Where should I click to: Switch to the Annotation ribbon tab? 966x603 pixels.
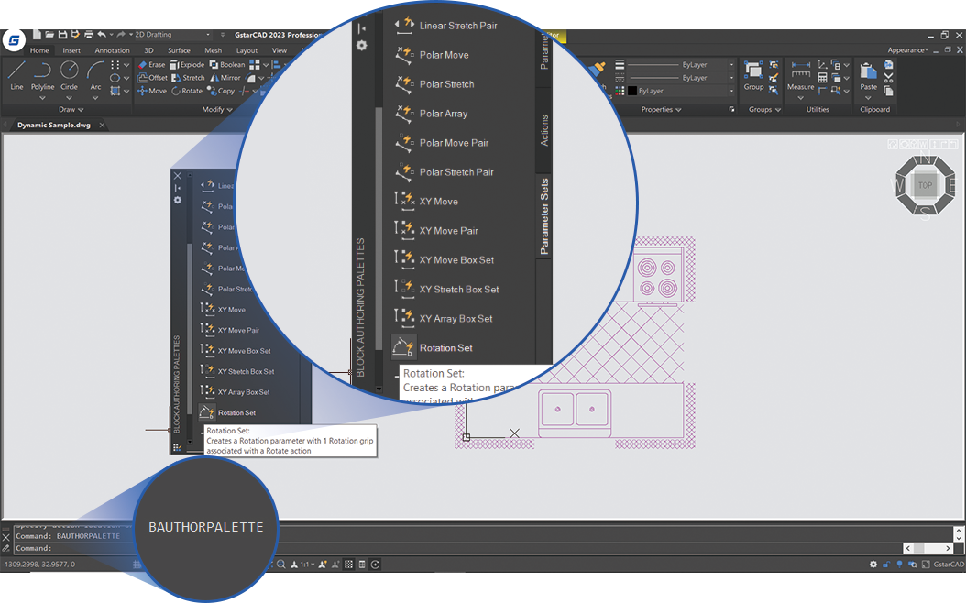112,50
